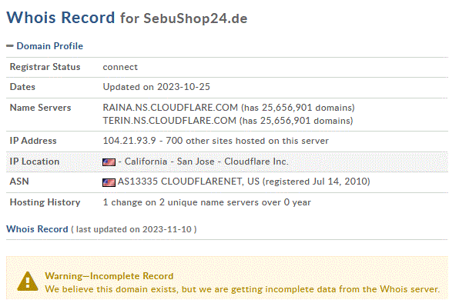Image resolution: width=449 pixels, height=300 pixels.
Task: Click the 'We believe this domain exists' message
Action: 243,289
